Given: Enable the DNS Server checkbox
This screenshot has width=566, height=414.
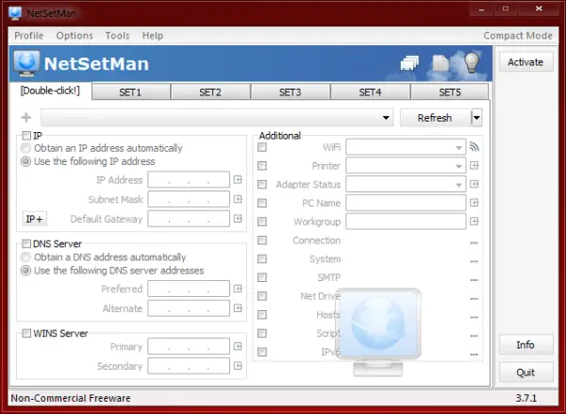Looking at the screenshot, I should click(x=26, y=243).
